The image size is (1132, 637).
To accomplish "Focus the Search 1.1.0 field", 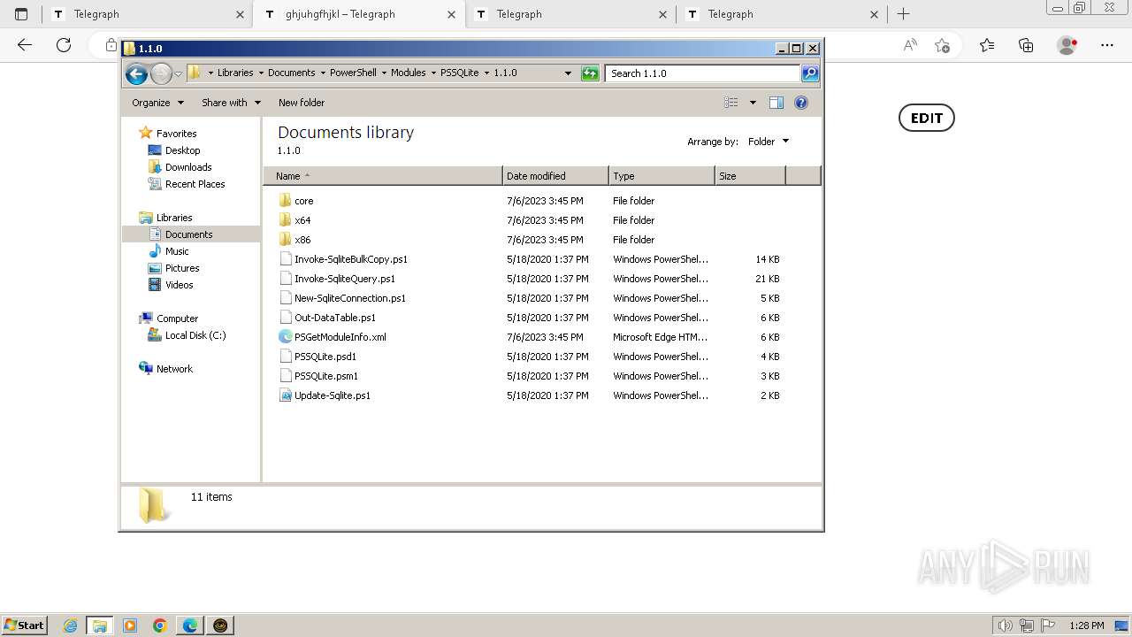I will tap(703, 73).
